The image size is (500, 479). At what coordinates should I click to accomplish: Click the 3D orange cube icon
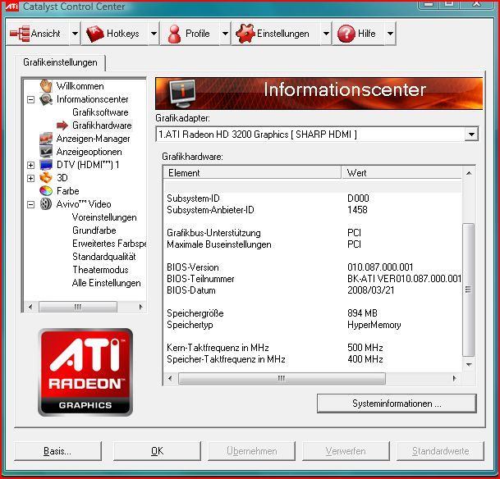tap(46, 178)
